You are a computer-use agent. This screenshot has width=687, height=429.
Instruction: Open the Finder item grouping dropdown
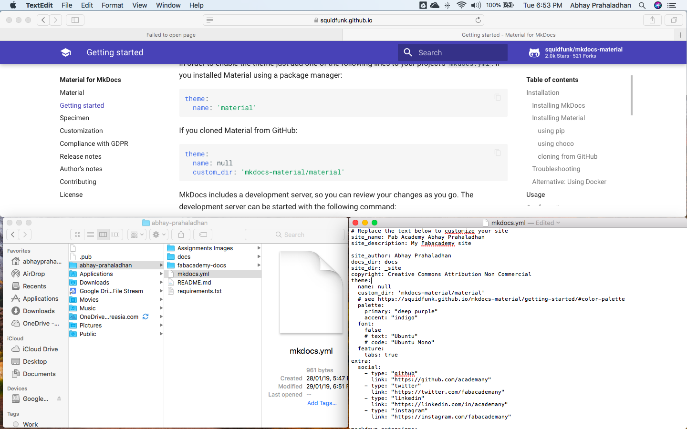(x=136, y=235)
